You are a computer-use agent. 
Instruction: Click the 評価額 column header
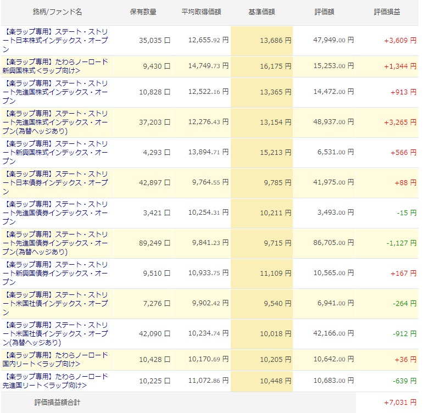click(324, 12)
